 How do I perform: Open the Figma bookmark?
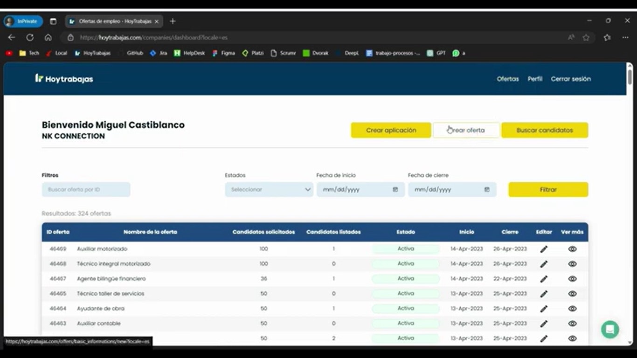pyautogui.click(x=223, y=53)
